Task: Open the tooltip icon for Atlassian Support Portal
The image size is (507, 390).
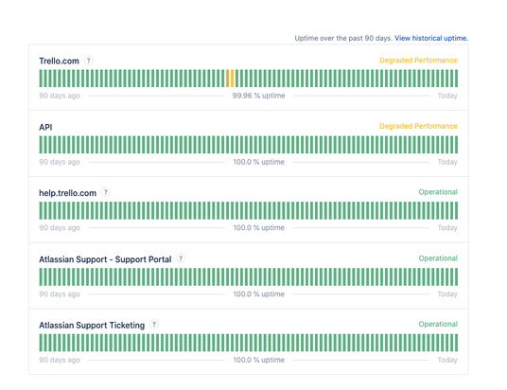Action: pos(181,258)
